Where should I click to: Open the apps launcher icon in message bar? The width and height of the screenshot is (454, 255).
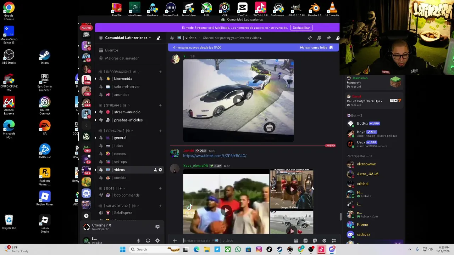334,241
